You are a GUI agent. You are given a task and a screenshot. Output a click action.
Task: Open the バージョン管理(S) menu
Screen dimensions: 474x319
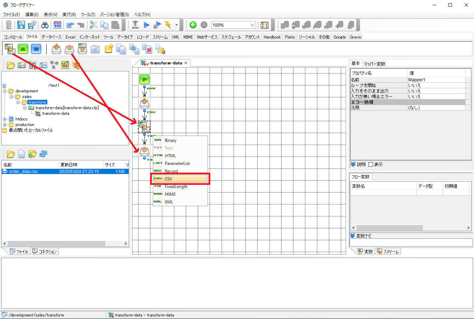114,15
